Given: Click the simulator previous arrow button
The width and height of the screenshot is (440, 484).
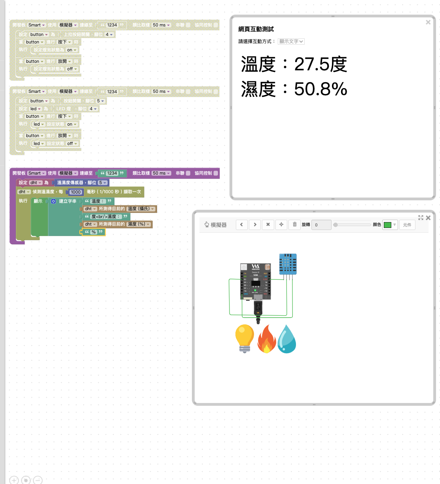Looking at the screenshot, I should pos(241,225).
